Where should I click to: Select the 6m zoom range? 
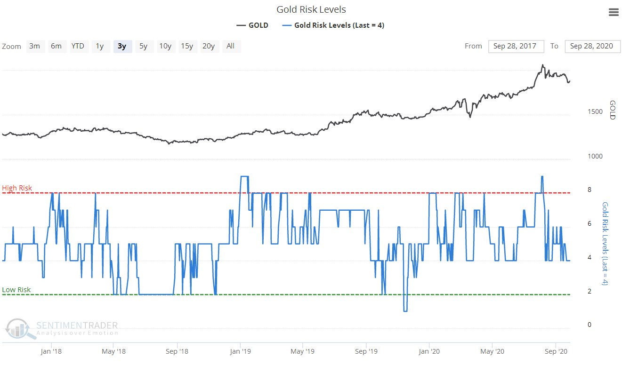[56, 46]
